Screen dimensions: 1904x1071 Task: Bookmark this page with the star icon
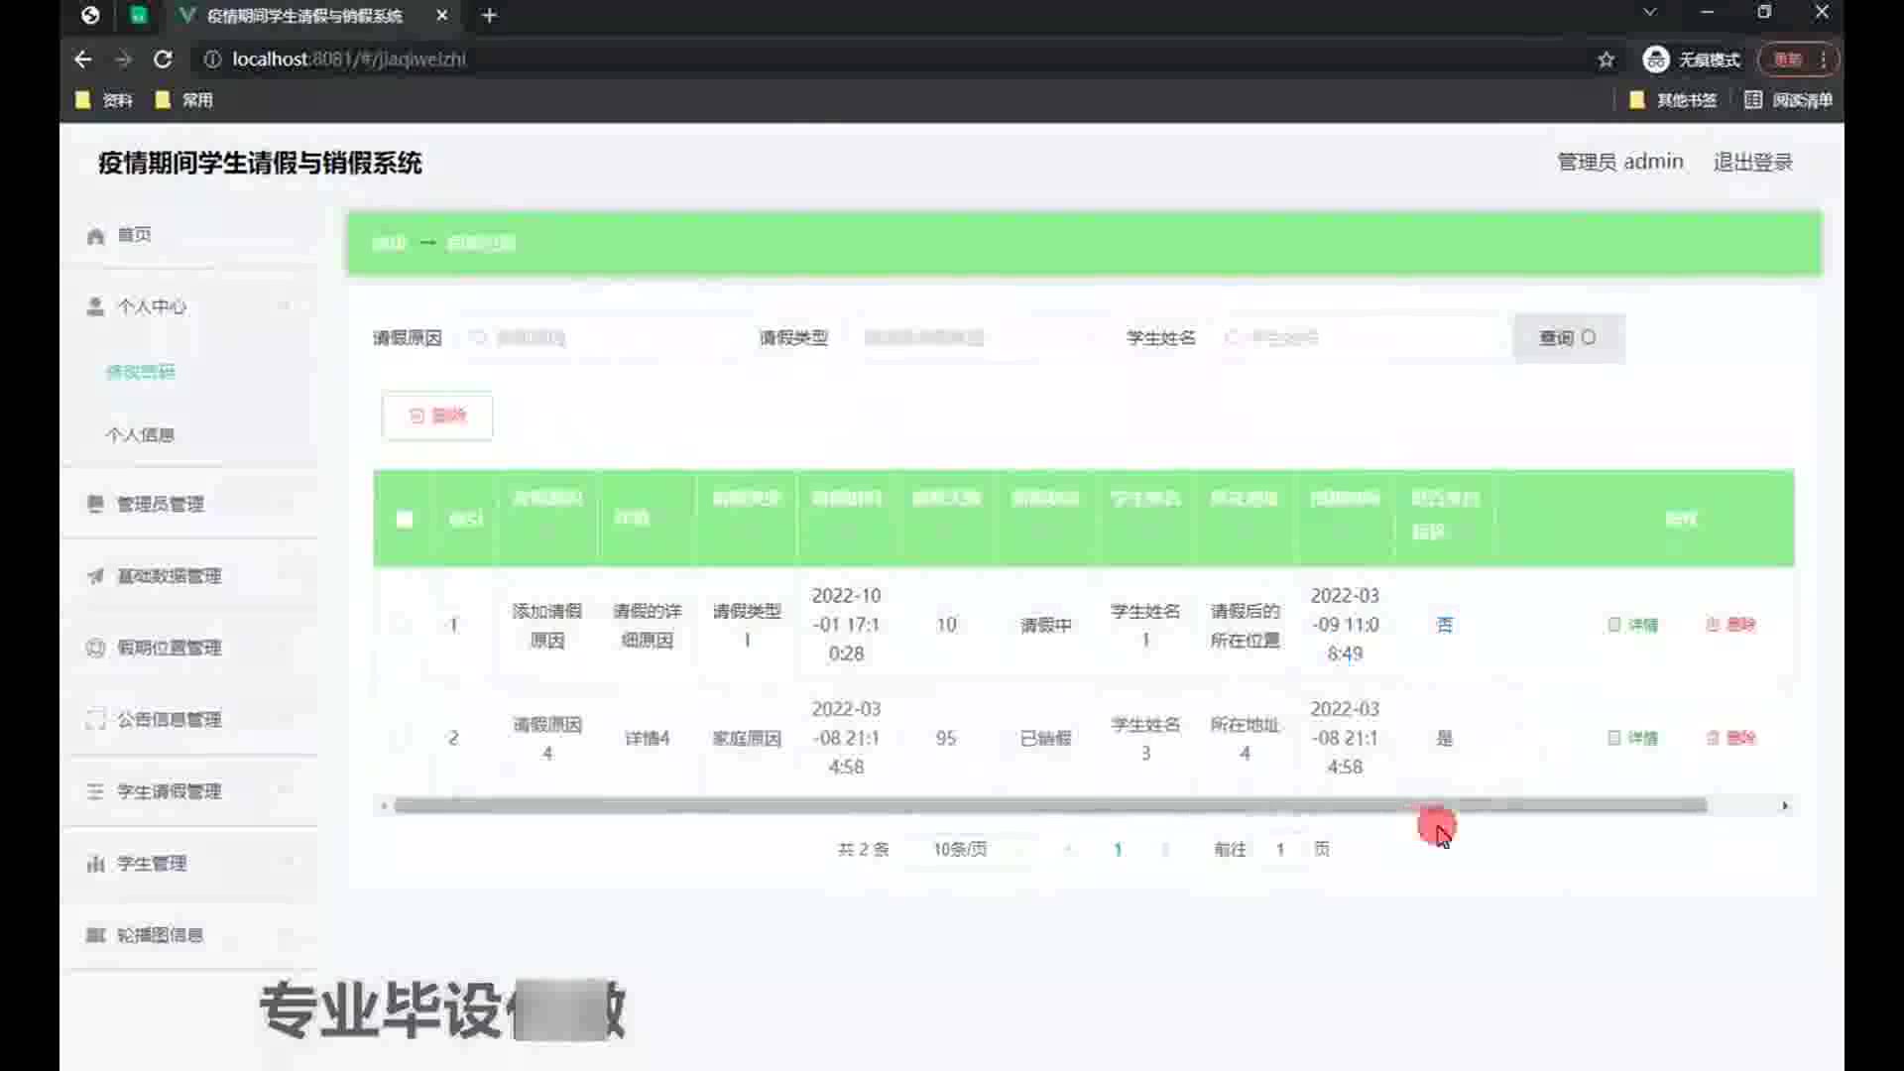tap(1606, 59)
